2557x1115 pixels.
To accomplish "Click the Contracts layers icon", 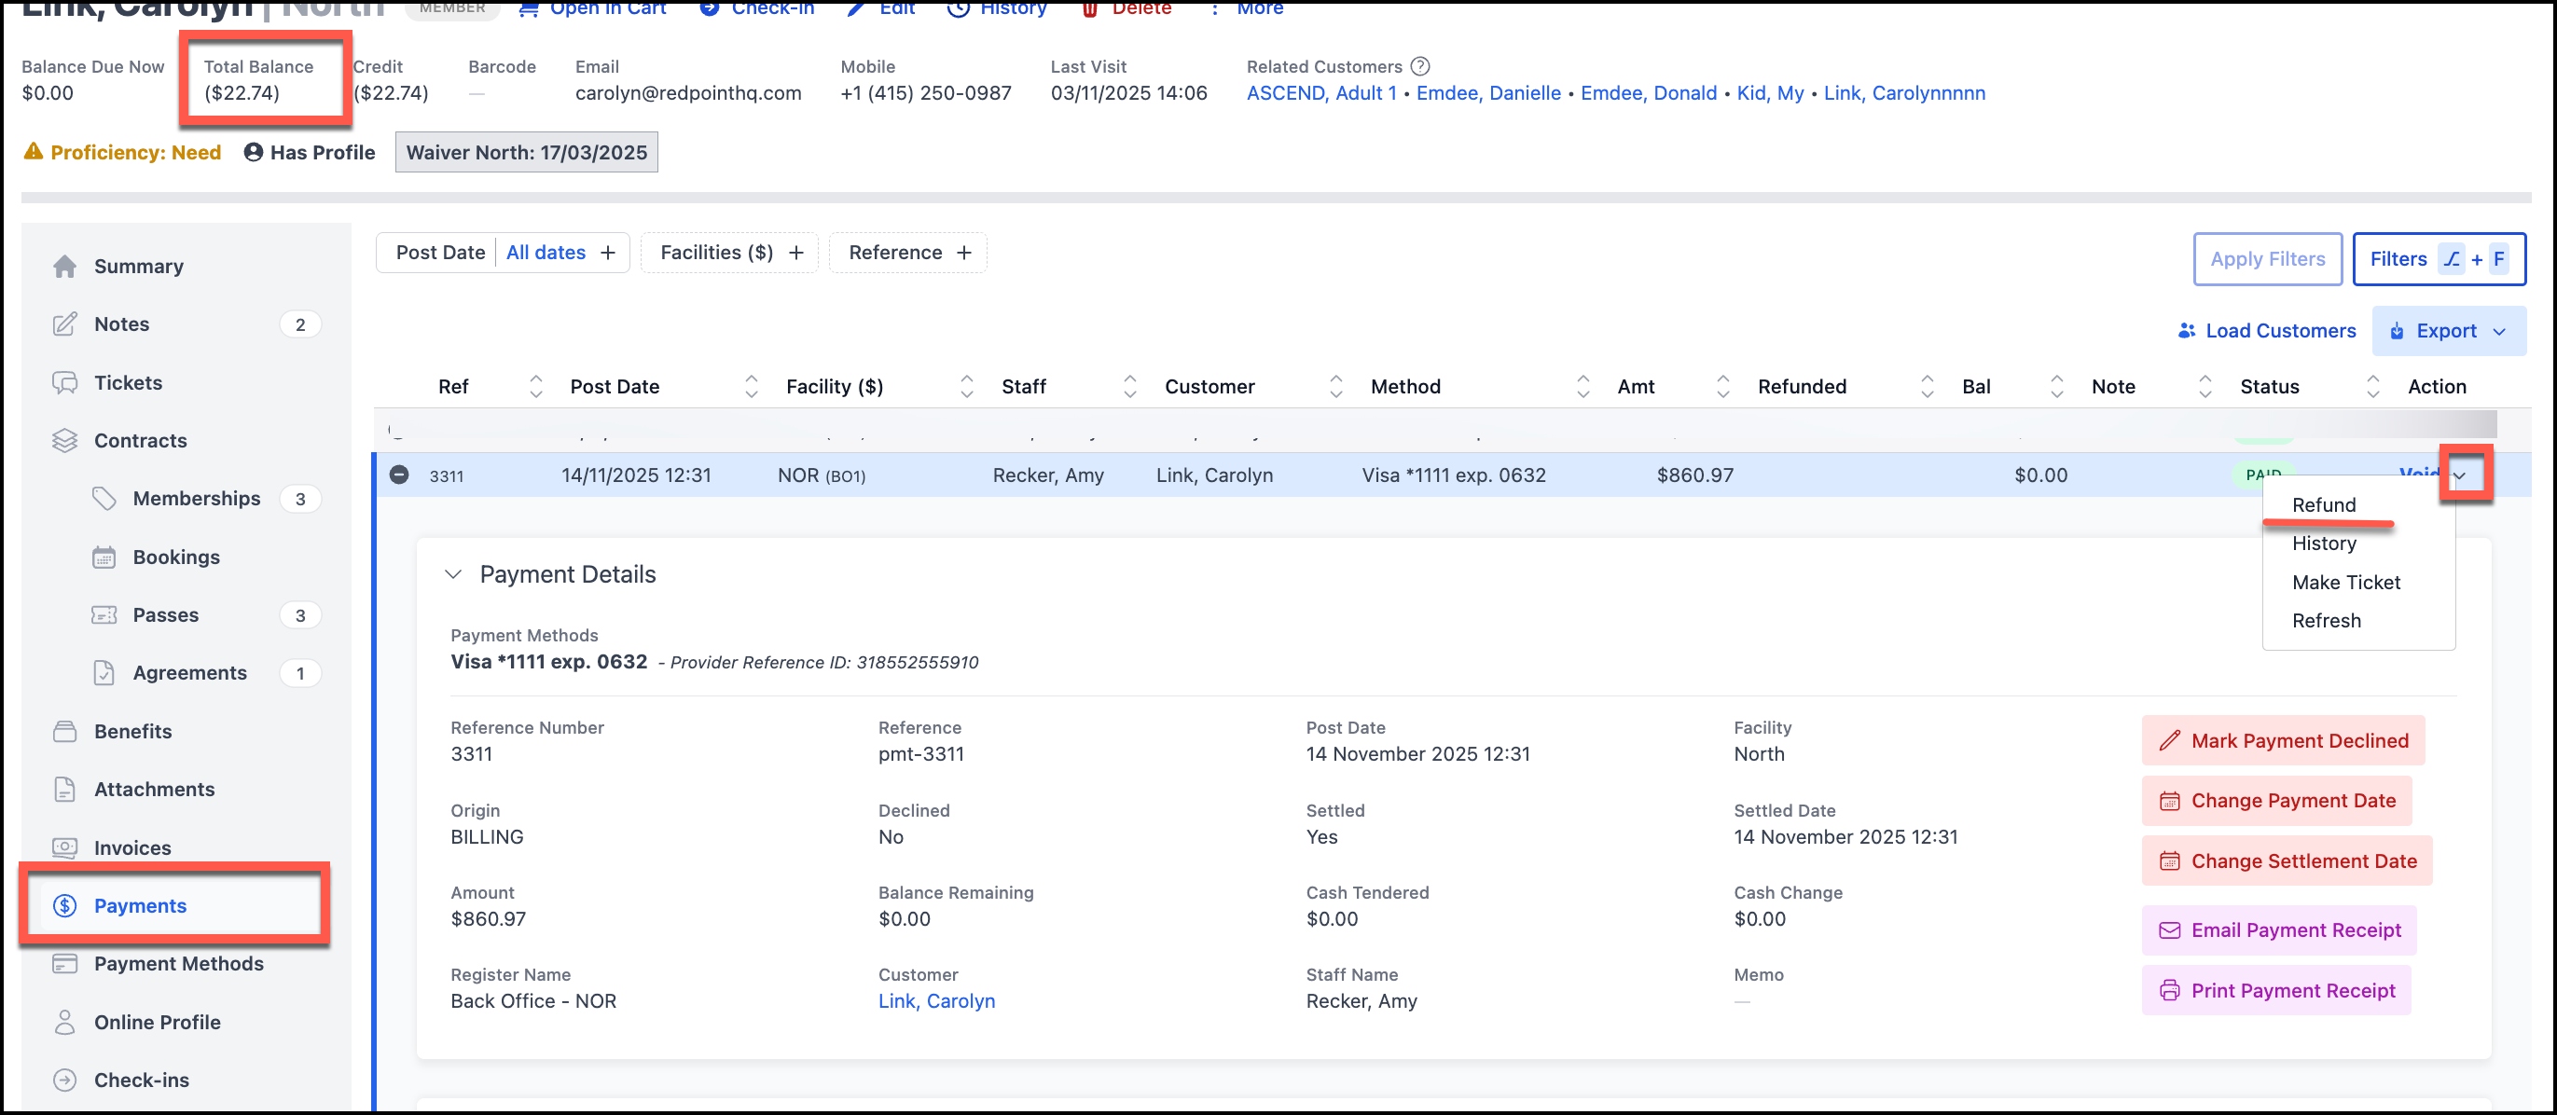I will pos(64,440).
